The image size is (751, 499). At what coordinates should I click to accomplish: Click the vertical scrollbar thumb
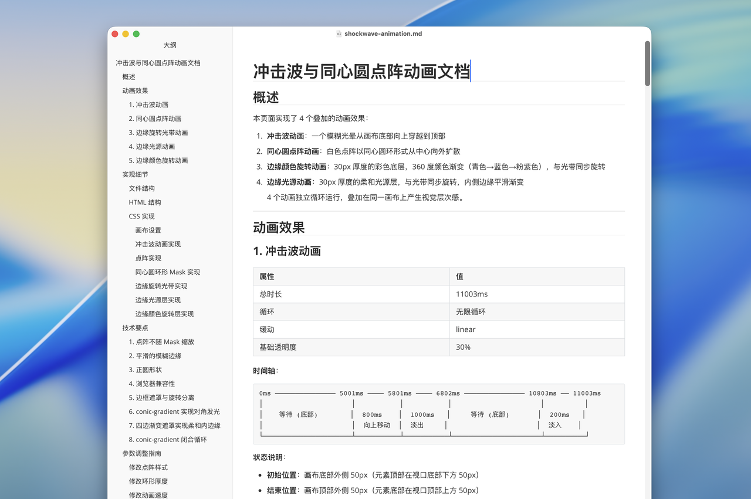[x=648, y=63]
